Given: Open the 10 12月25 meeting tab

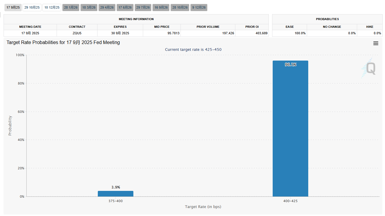Looking at the screenshot, I should 52,7.
